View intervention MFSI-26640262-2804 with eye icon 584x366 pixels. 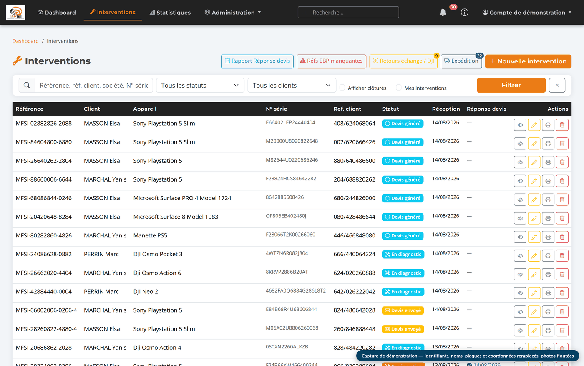point(520,162)
